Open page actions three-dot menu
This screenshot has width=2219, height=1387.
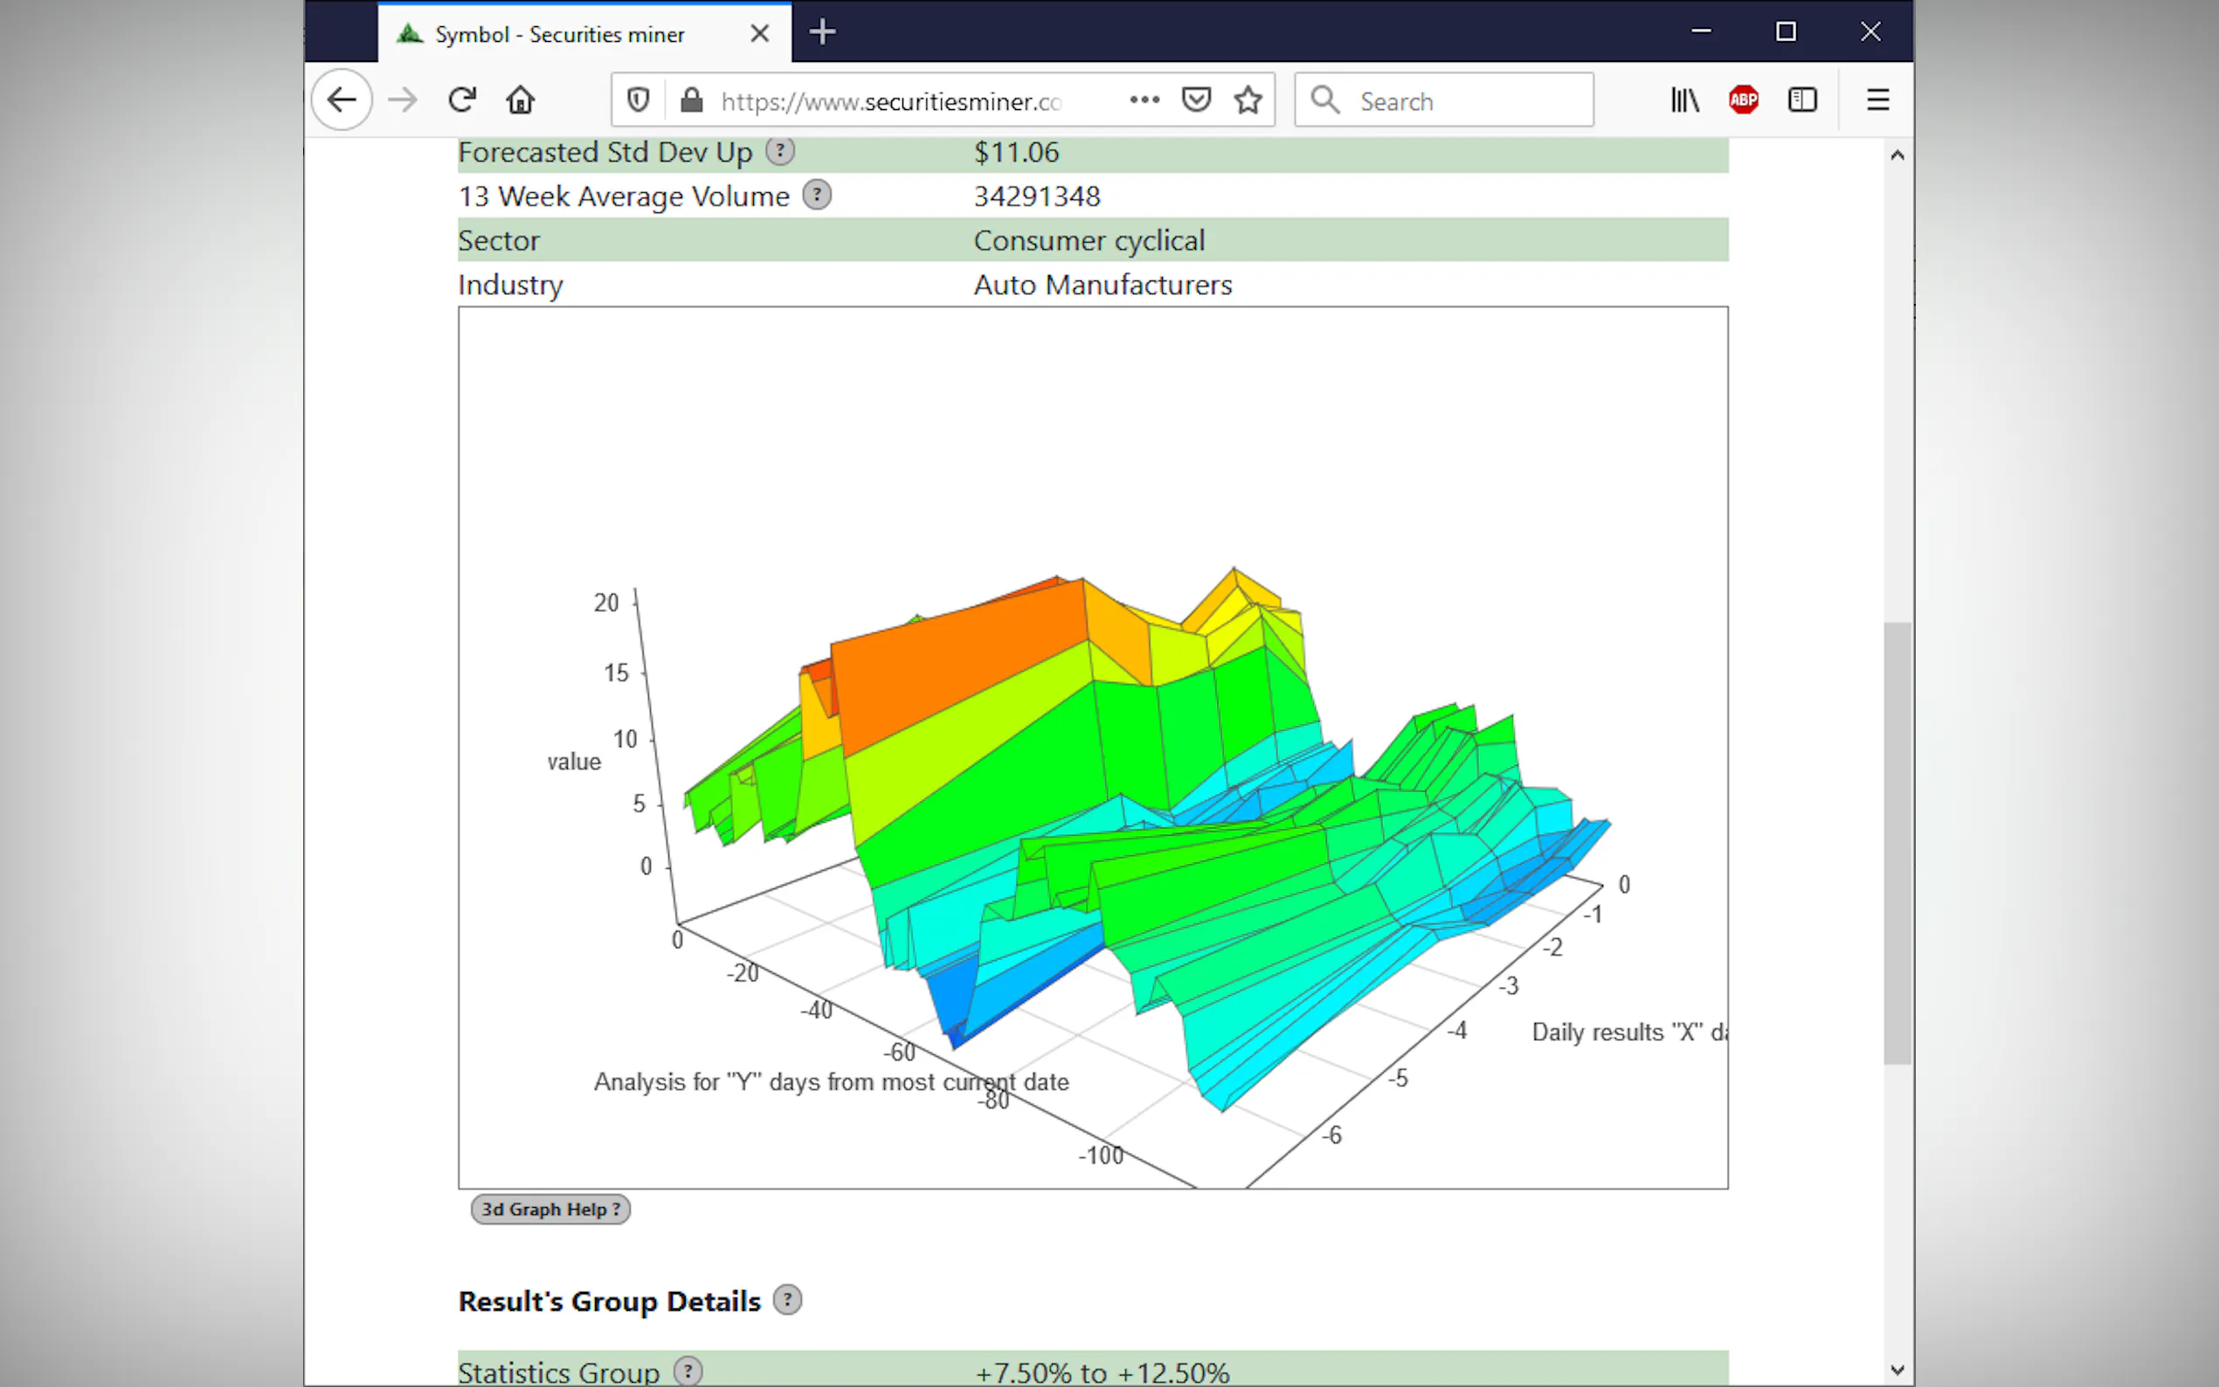click(x=1144, y=100)
